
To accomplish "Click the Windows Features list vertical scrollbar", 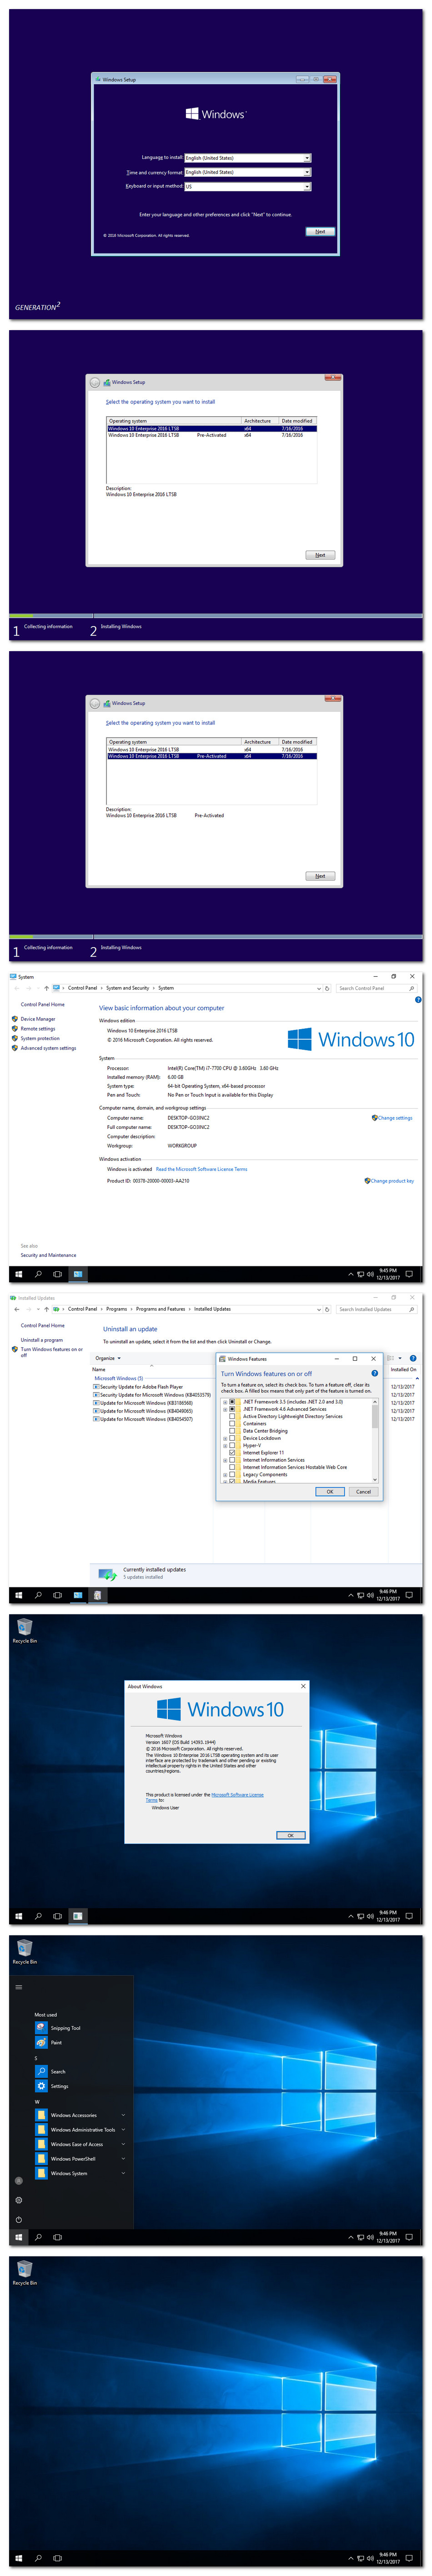I will pyautogui.click(x=375, y=1440).
